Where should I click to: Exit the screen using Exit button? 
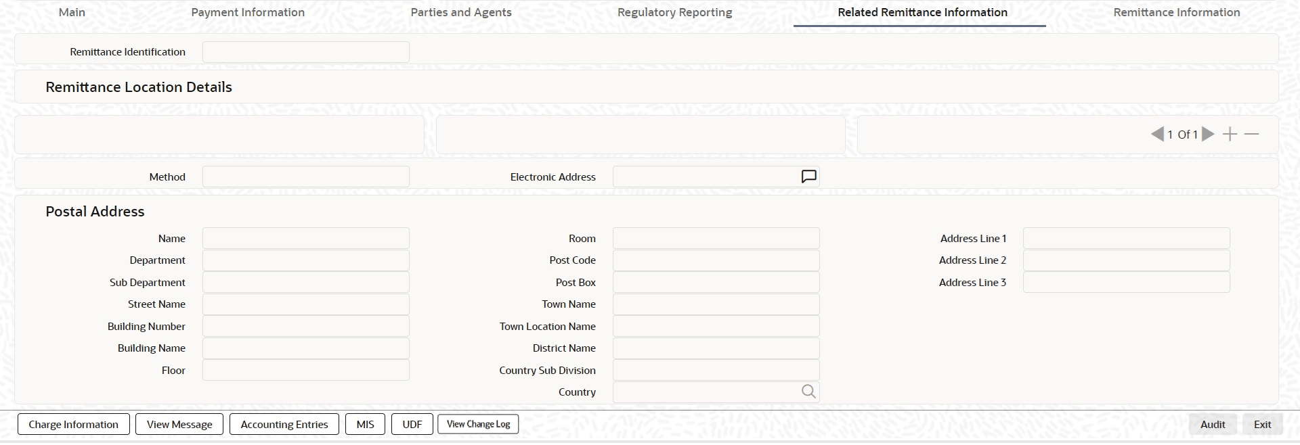[1262, 425]
